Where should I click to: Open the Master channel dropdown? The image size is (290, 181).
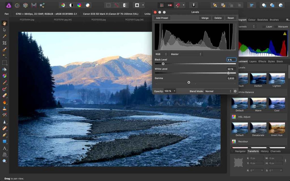(x=186, y=54)
